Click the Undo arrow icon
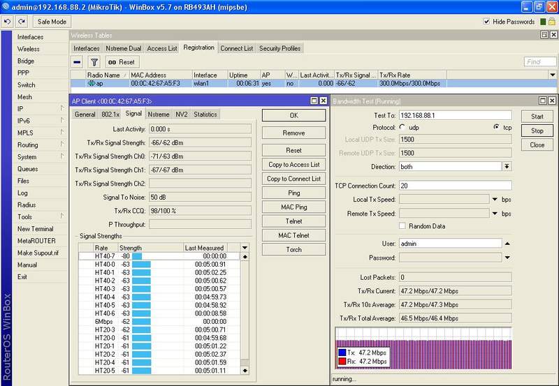559x386 pixels. pos(7,22)
